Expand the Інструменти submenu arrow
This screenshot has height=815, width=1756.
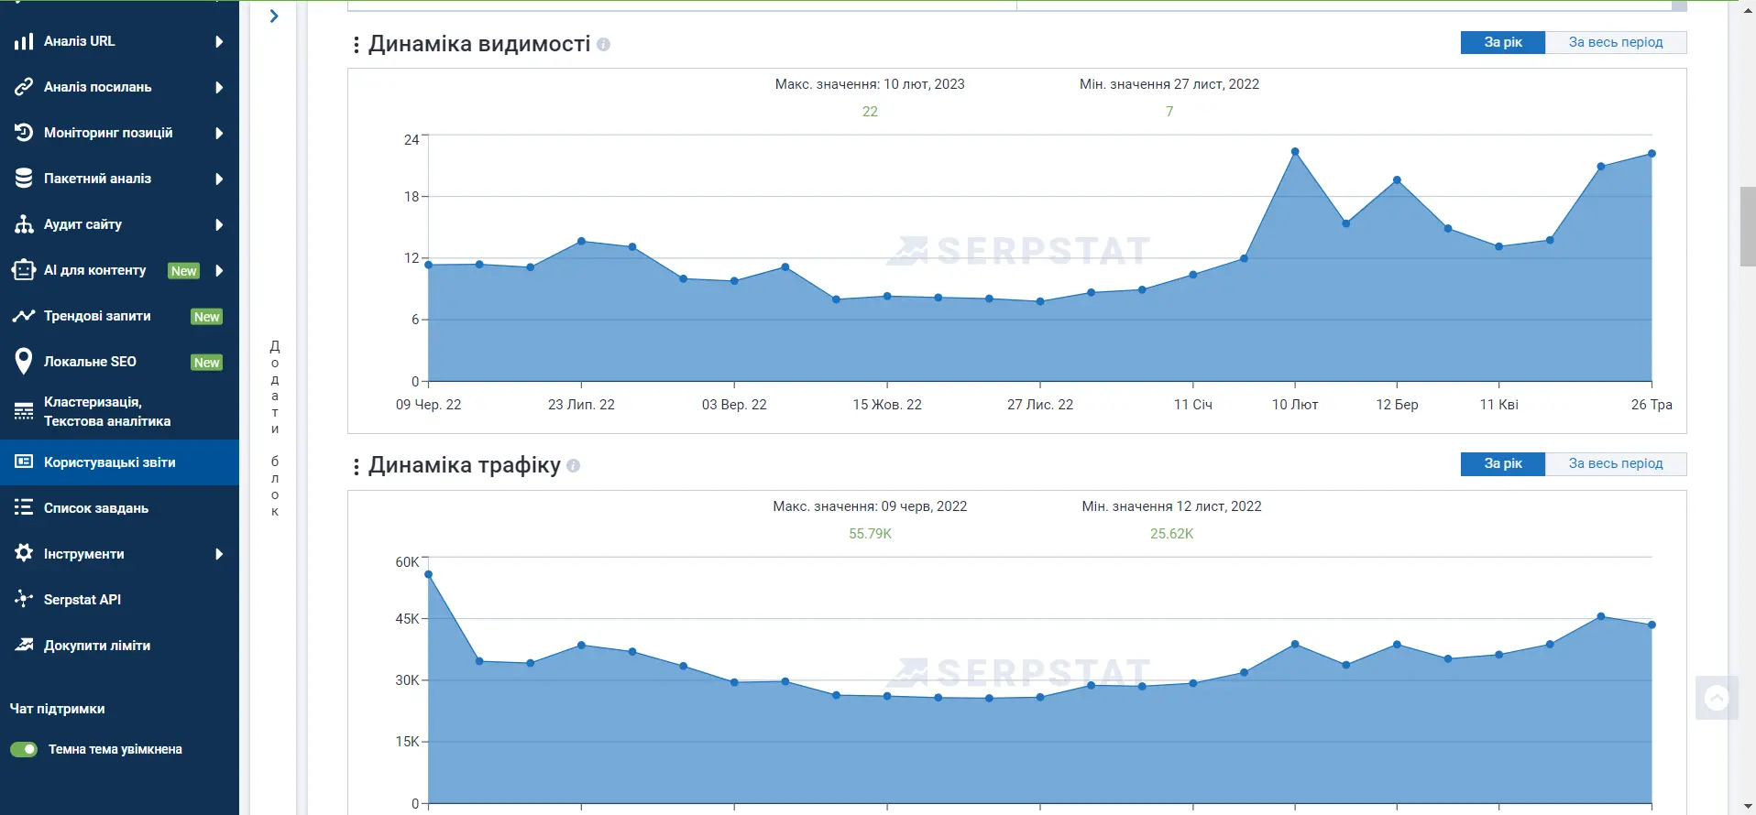click(219, 554)
